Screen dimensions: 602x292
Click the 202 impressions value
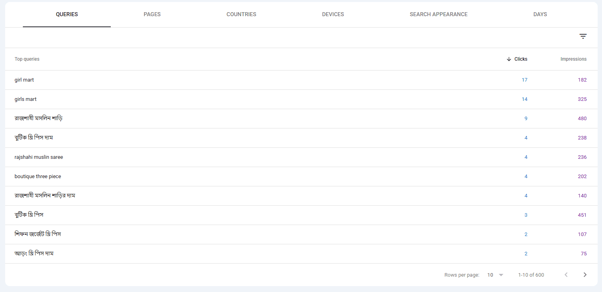point(582,177)
